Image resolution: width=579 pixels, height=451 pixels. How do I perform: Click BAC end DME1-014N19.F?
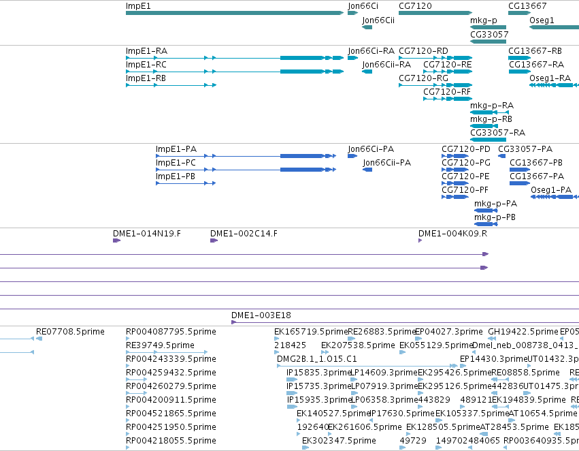point(147,234)
